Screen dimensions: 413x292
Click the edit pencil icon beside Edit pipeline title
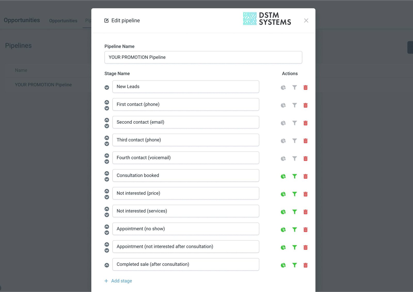pos(106,20)
